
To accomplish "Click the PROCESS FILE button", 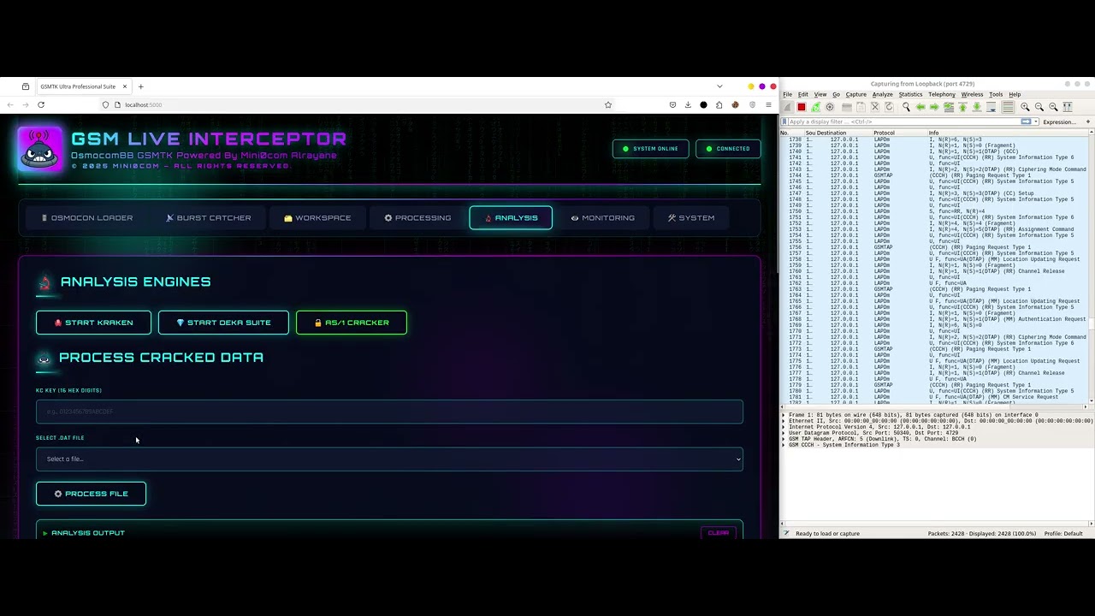I will tap(91, 494).
